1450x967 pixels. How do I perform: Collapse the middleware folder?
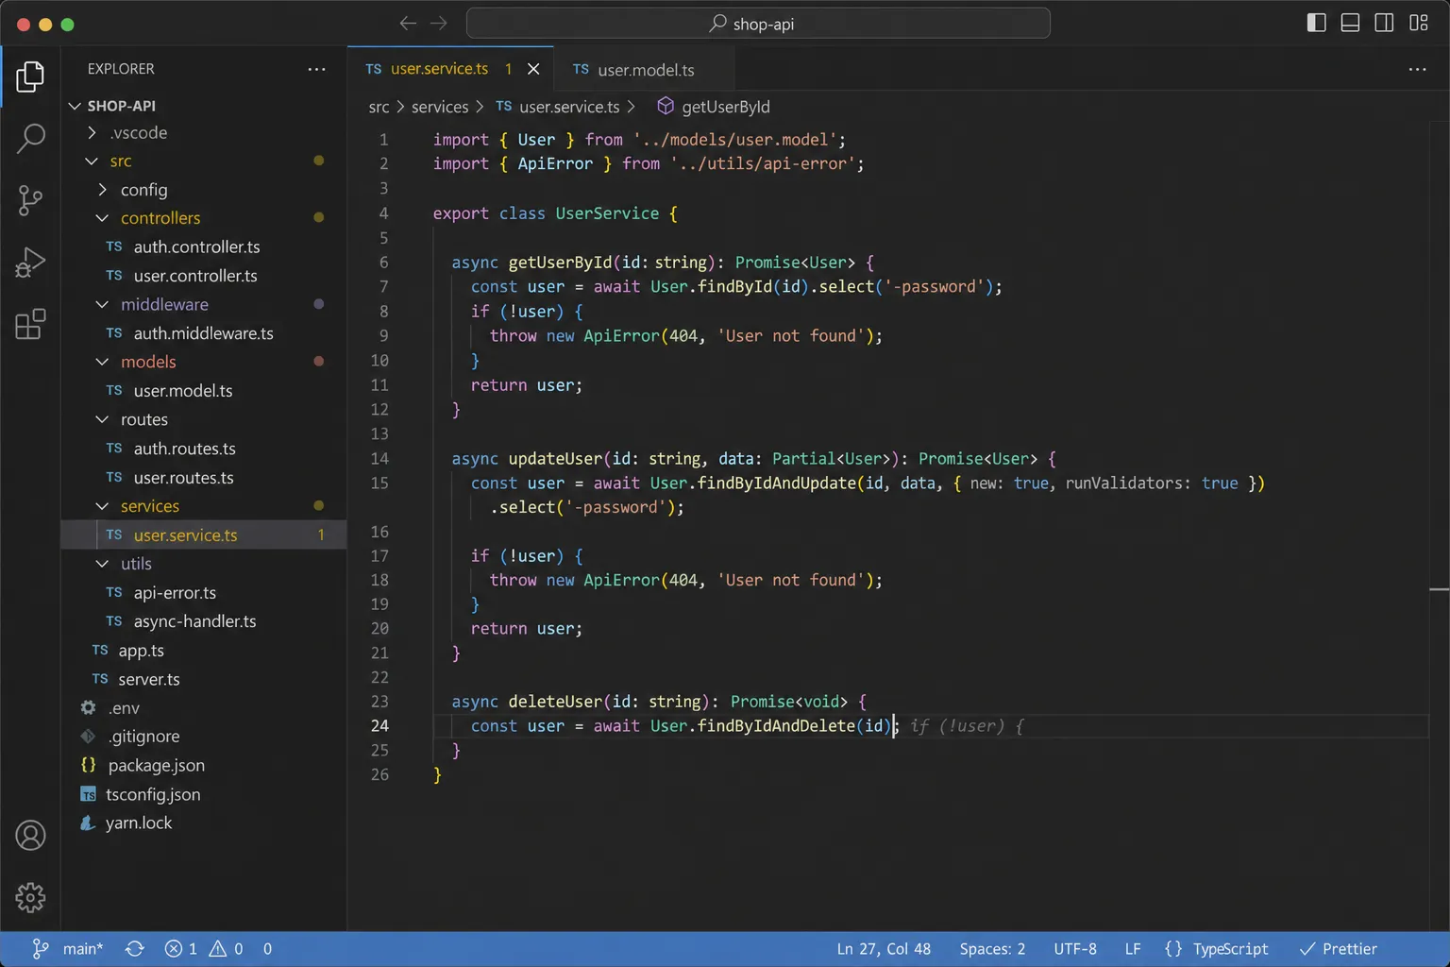[203, 305]
